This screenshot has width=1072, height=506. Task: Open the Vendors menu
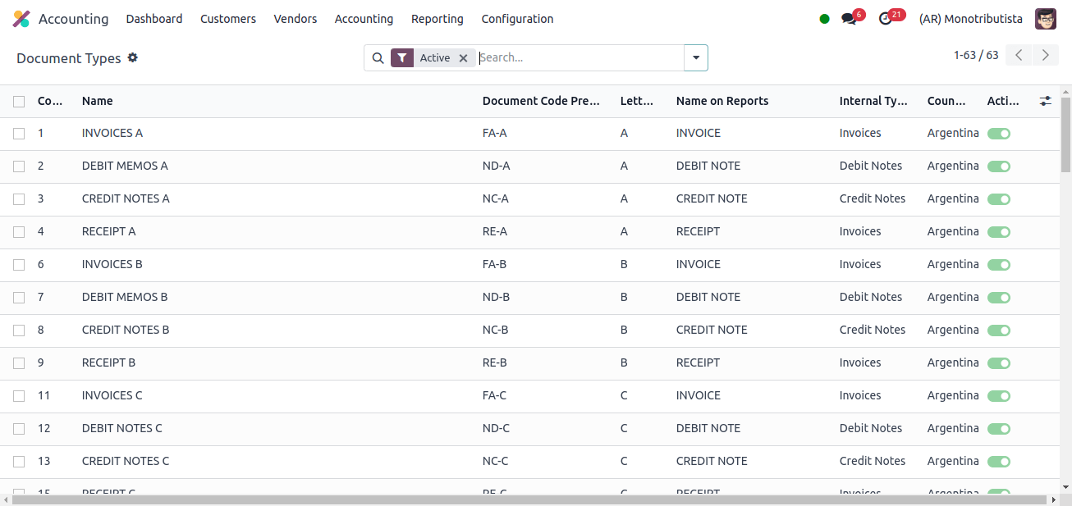tap(295, 19)
